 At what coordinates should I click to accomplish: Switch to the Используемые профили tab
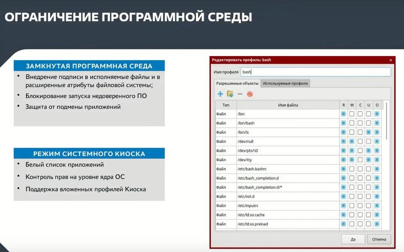click(285, 83)
